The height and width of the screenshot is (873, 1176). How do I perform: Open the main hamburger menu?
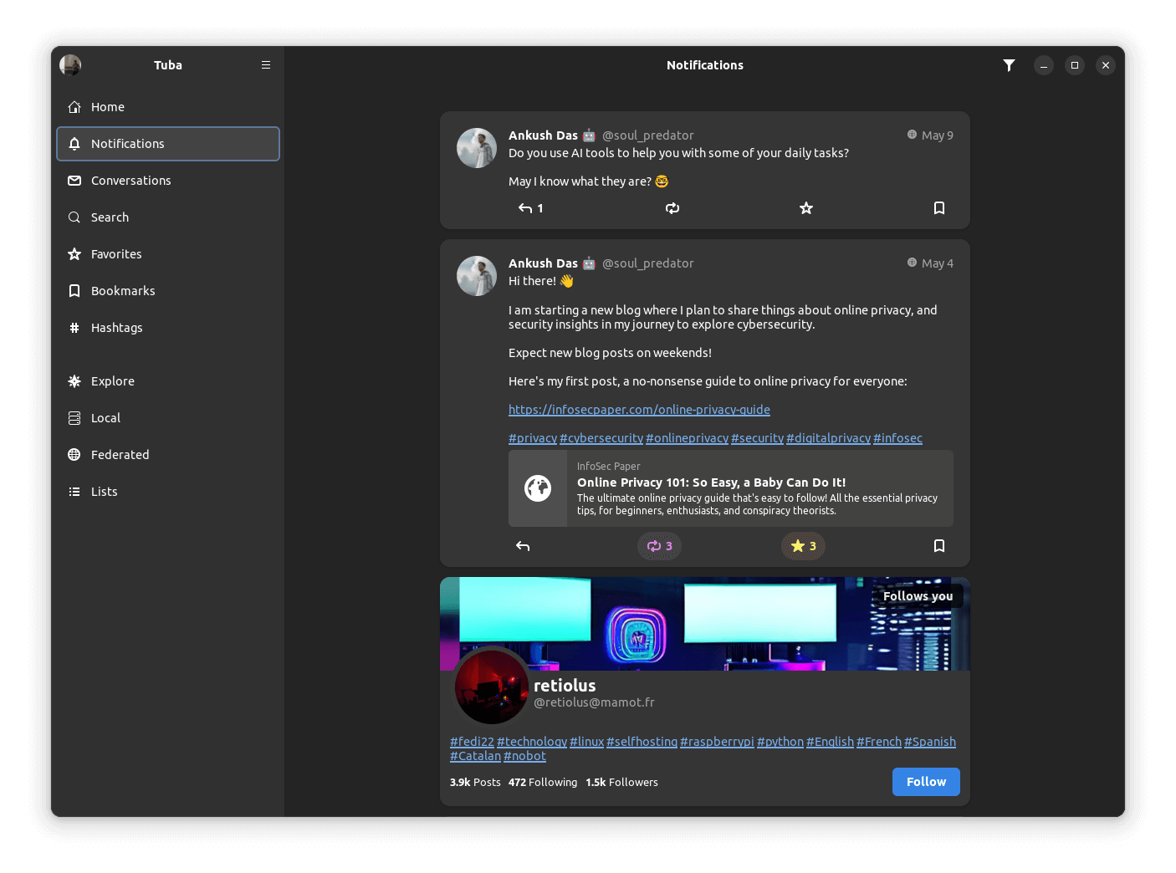(266, 64)
